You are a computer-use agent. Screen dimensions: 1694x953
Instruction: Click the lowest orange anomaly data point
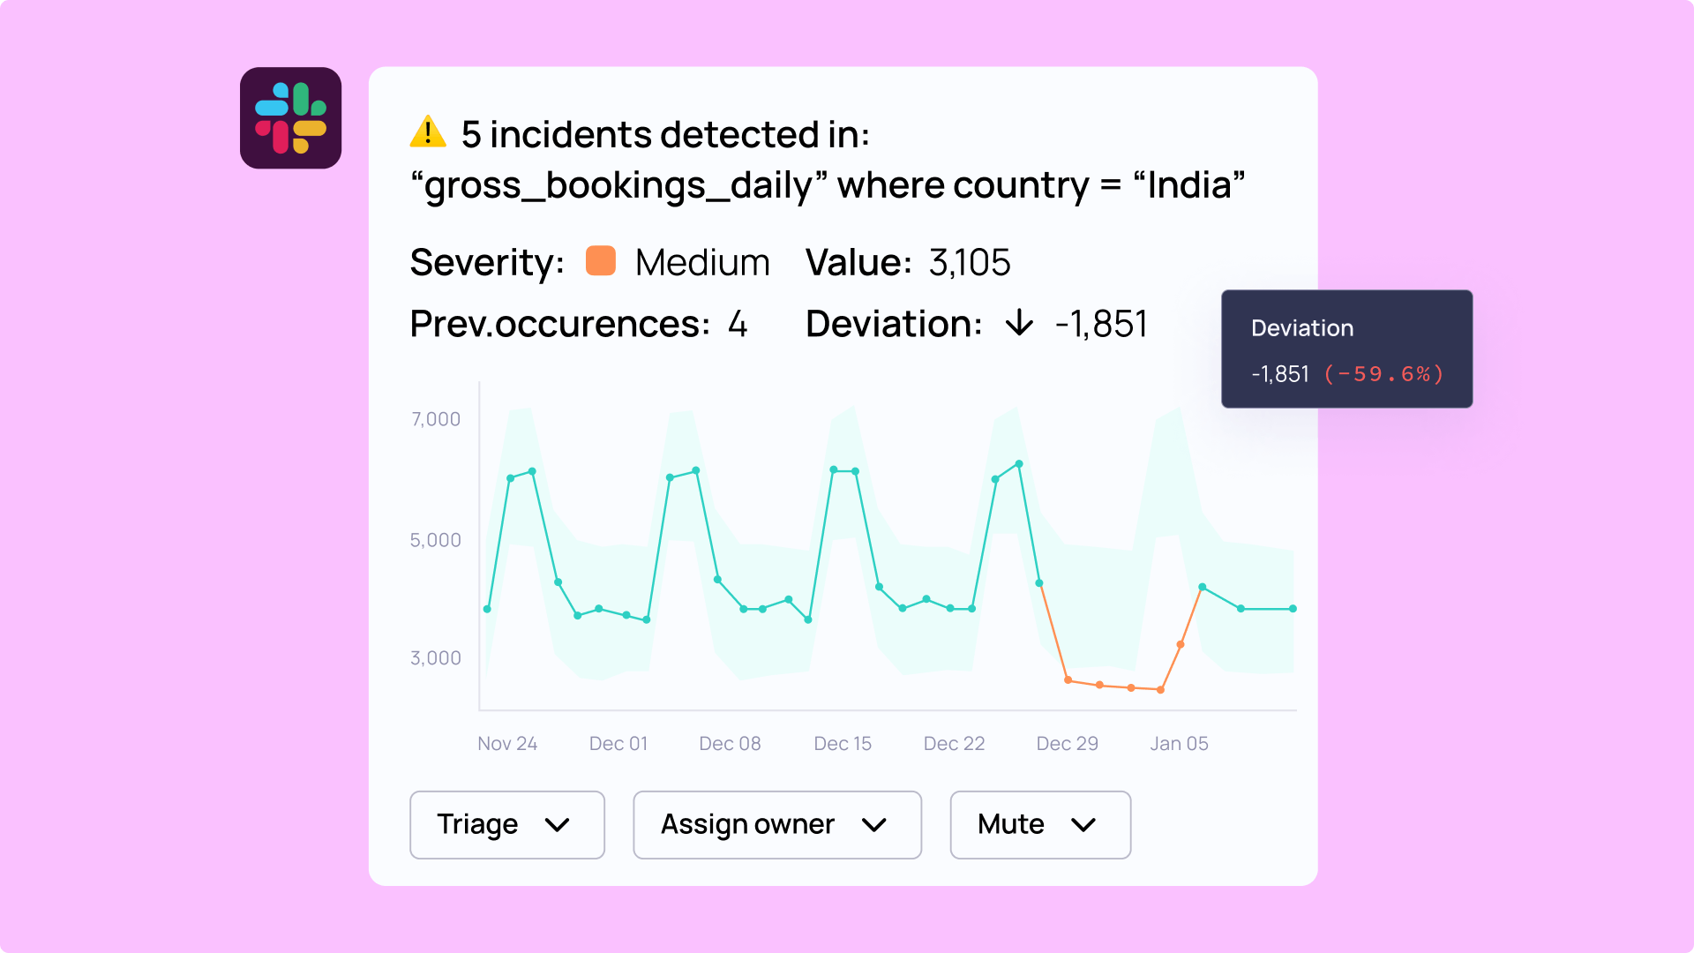click(1160, 690)
